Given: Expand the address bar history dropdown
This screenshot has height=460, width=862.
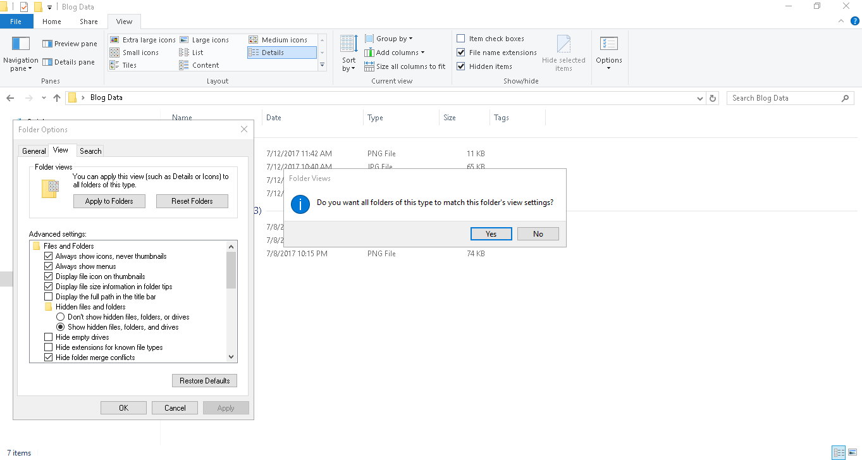Looking at the screenshot, I should click(x=700, y=98).
